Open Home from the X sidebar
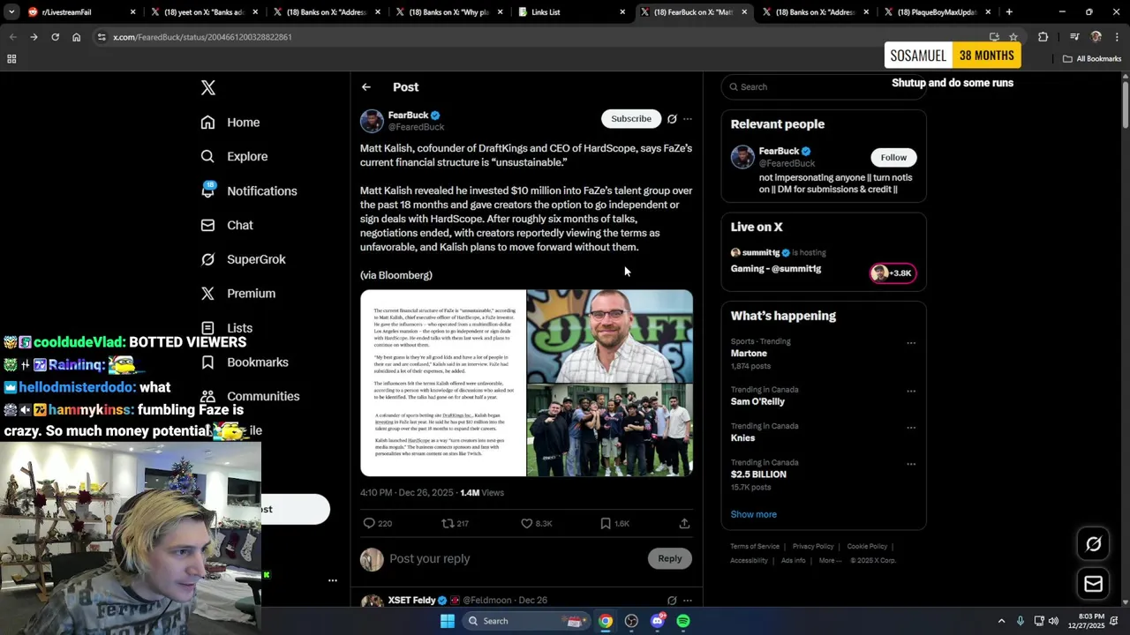 (x=230, y=123)
